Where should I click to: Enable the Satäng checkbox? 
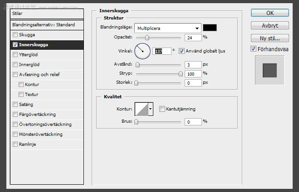tap(15, 104)
